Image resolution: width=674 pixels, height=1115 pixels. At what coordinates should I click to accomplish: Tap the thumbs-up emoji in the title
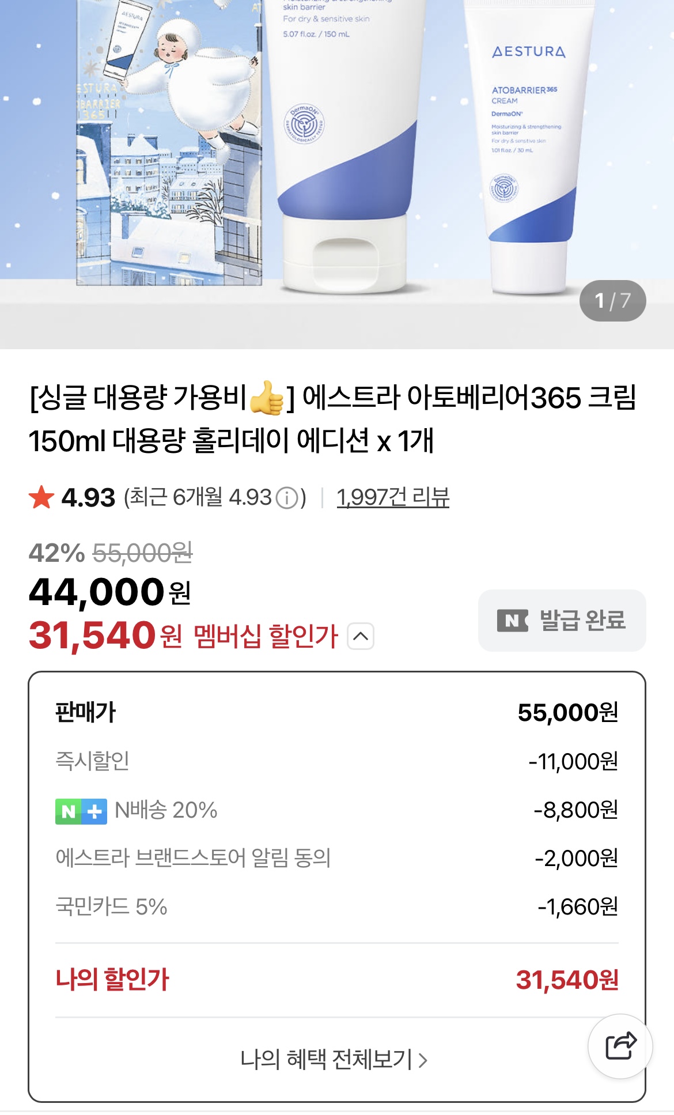click(x=267, y=398)
